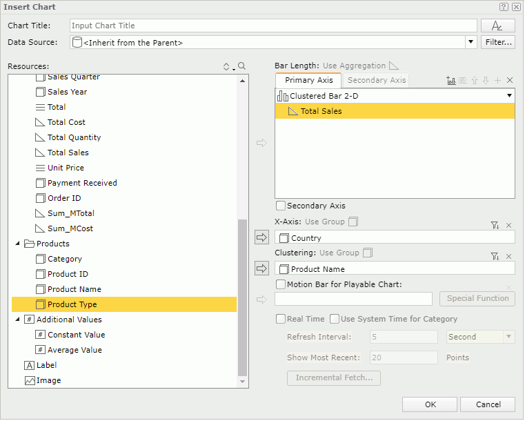Open the X-Axis filter and sort icon
Viewport: 525px width, 421px height.
(495, 225)
